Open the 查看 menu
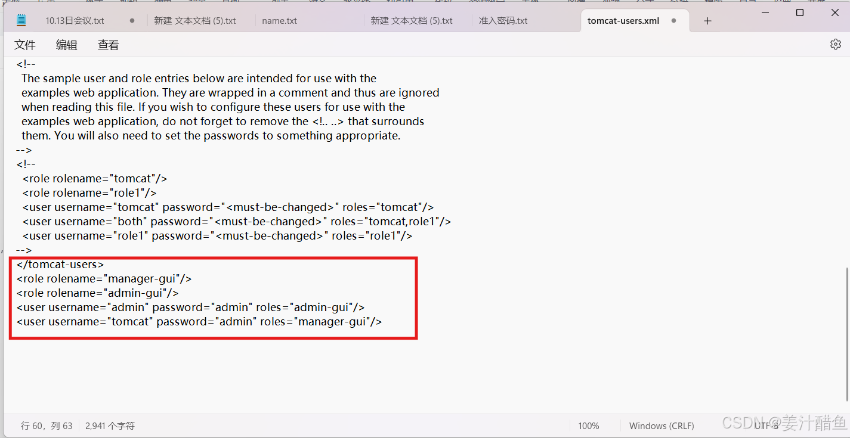Screen dimensions: 850x438 (109, 45)
